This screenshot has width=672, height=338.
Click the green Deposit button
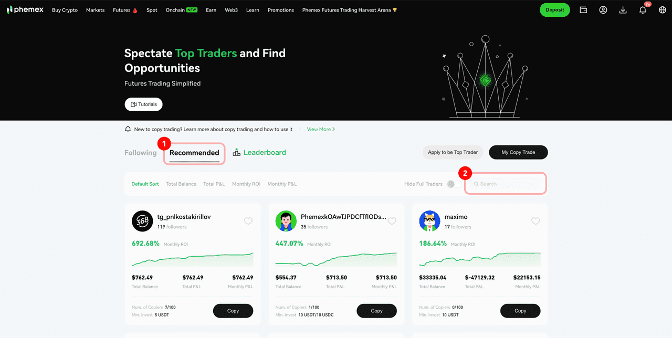click(x=554, y=10)
